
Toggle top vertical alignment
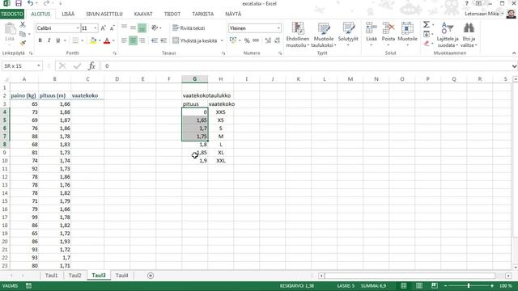click(x=124, y=28)
